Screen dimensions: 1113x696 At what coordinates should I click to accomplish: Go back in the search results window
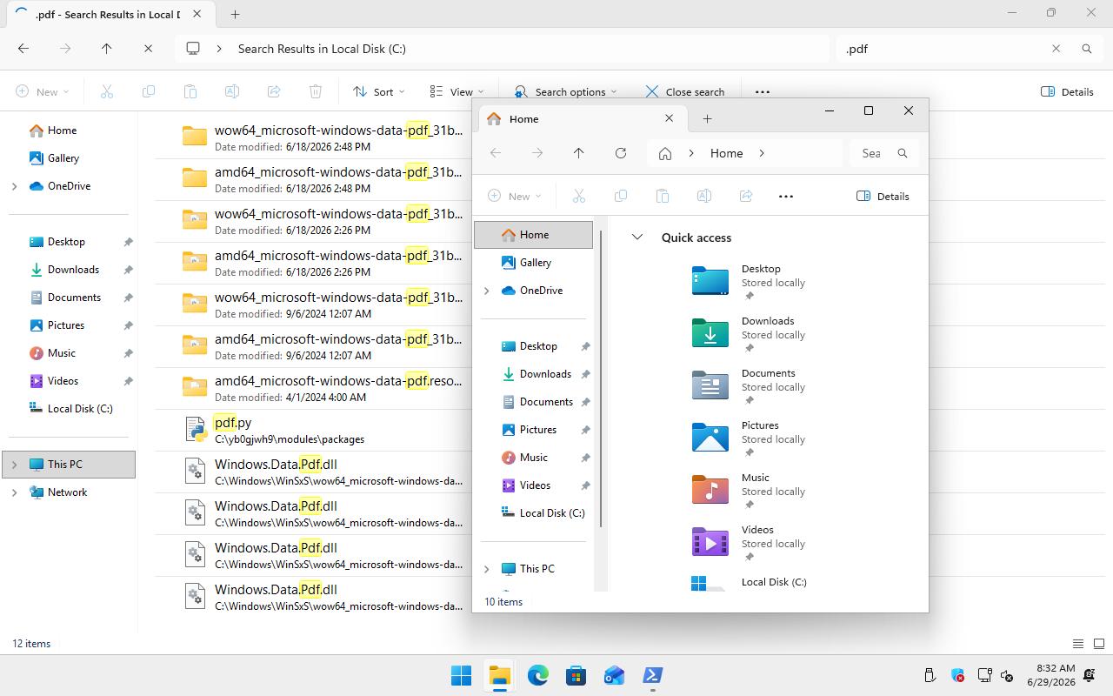point(23,49)
